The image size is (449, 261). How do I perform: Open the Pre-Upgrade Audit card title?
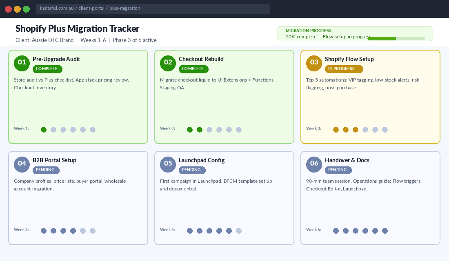(x=56, y=59)
